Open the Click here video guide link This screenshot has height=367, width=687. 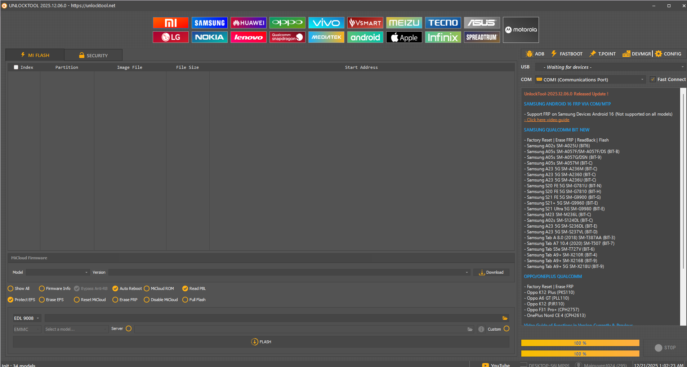coord(548,120)
